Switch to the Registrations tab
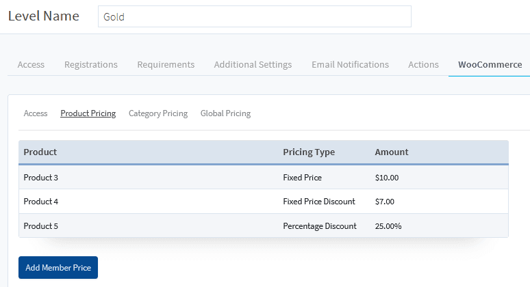This screenshot has width=530, height=287. click(91, 65)
